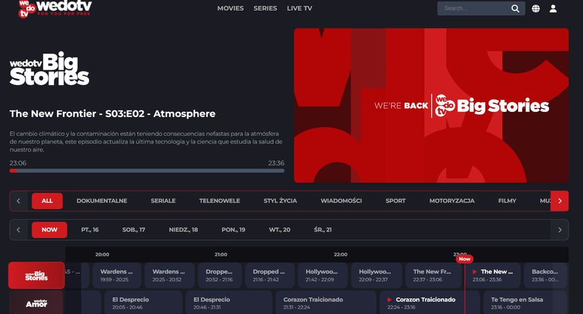Open the user account icon
This screenshot has height=314, width=583.
(x=554, y=9)
